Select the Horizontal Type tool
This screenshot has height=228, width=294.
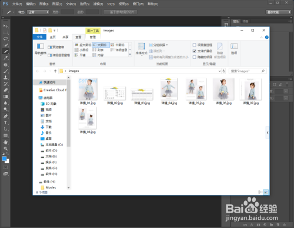[5, 123]
